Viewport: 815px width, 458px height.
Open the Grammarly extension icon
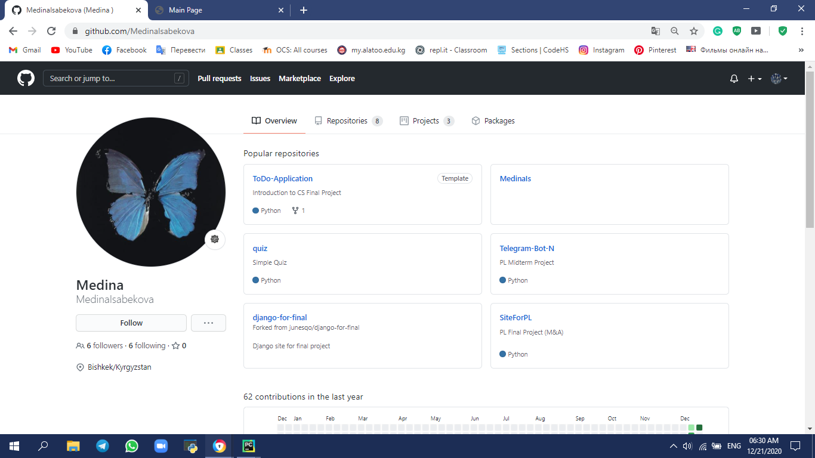click(718, 31)
